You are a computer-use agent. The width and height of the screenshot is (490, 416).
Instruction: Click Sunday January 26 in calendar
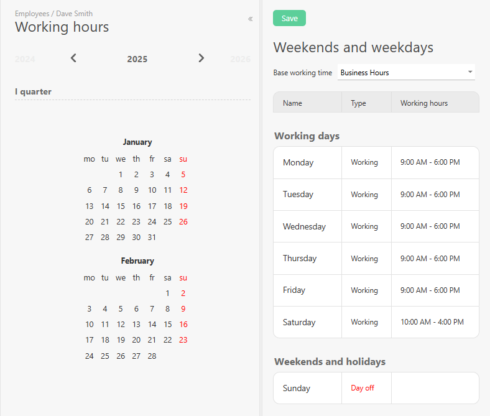[x=183, y=222]
